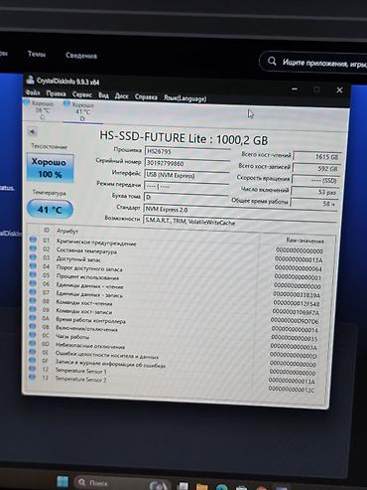Viewport: 367px width, 490px height.
Task: Click status circle for Команды хост-чтения
Action: (33, 300)
